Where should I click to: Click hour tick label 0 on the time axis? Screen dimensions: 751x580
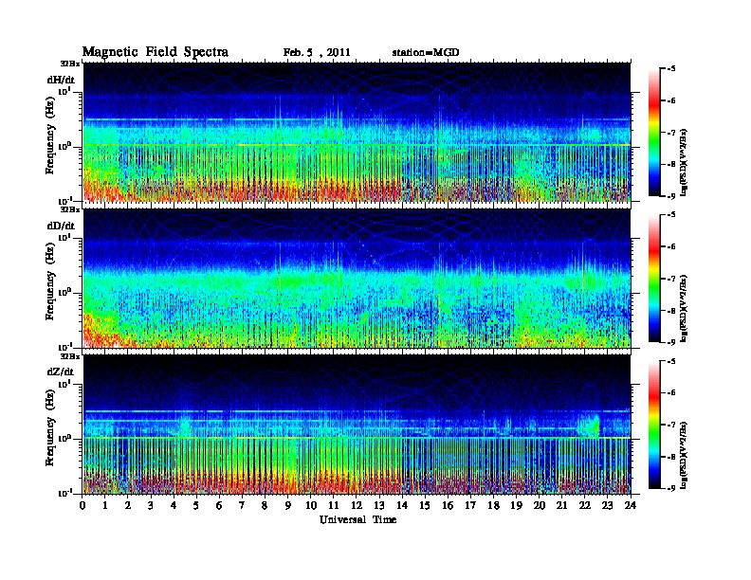82,505
